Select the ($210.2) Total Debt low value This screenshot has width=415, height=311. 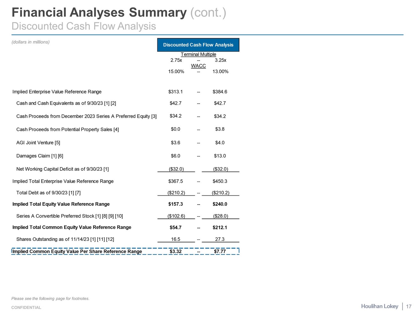176,193
